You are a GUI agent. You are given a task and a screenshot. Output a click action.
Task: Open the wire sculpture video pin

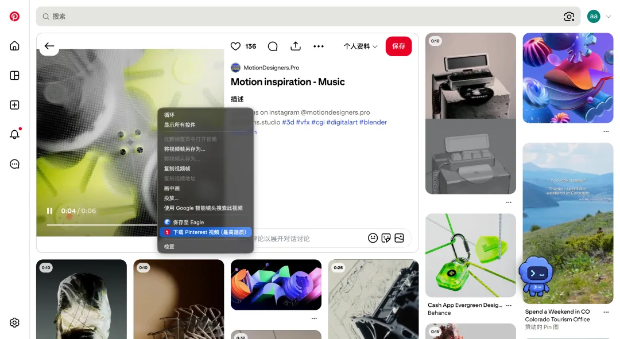179,299
